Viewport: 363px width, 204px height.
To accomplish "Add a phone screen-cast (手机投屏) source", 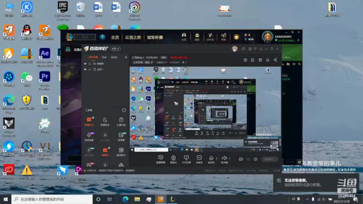I will tap(186, 160).
